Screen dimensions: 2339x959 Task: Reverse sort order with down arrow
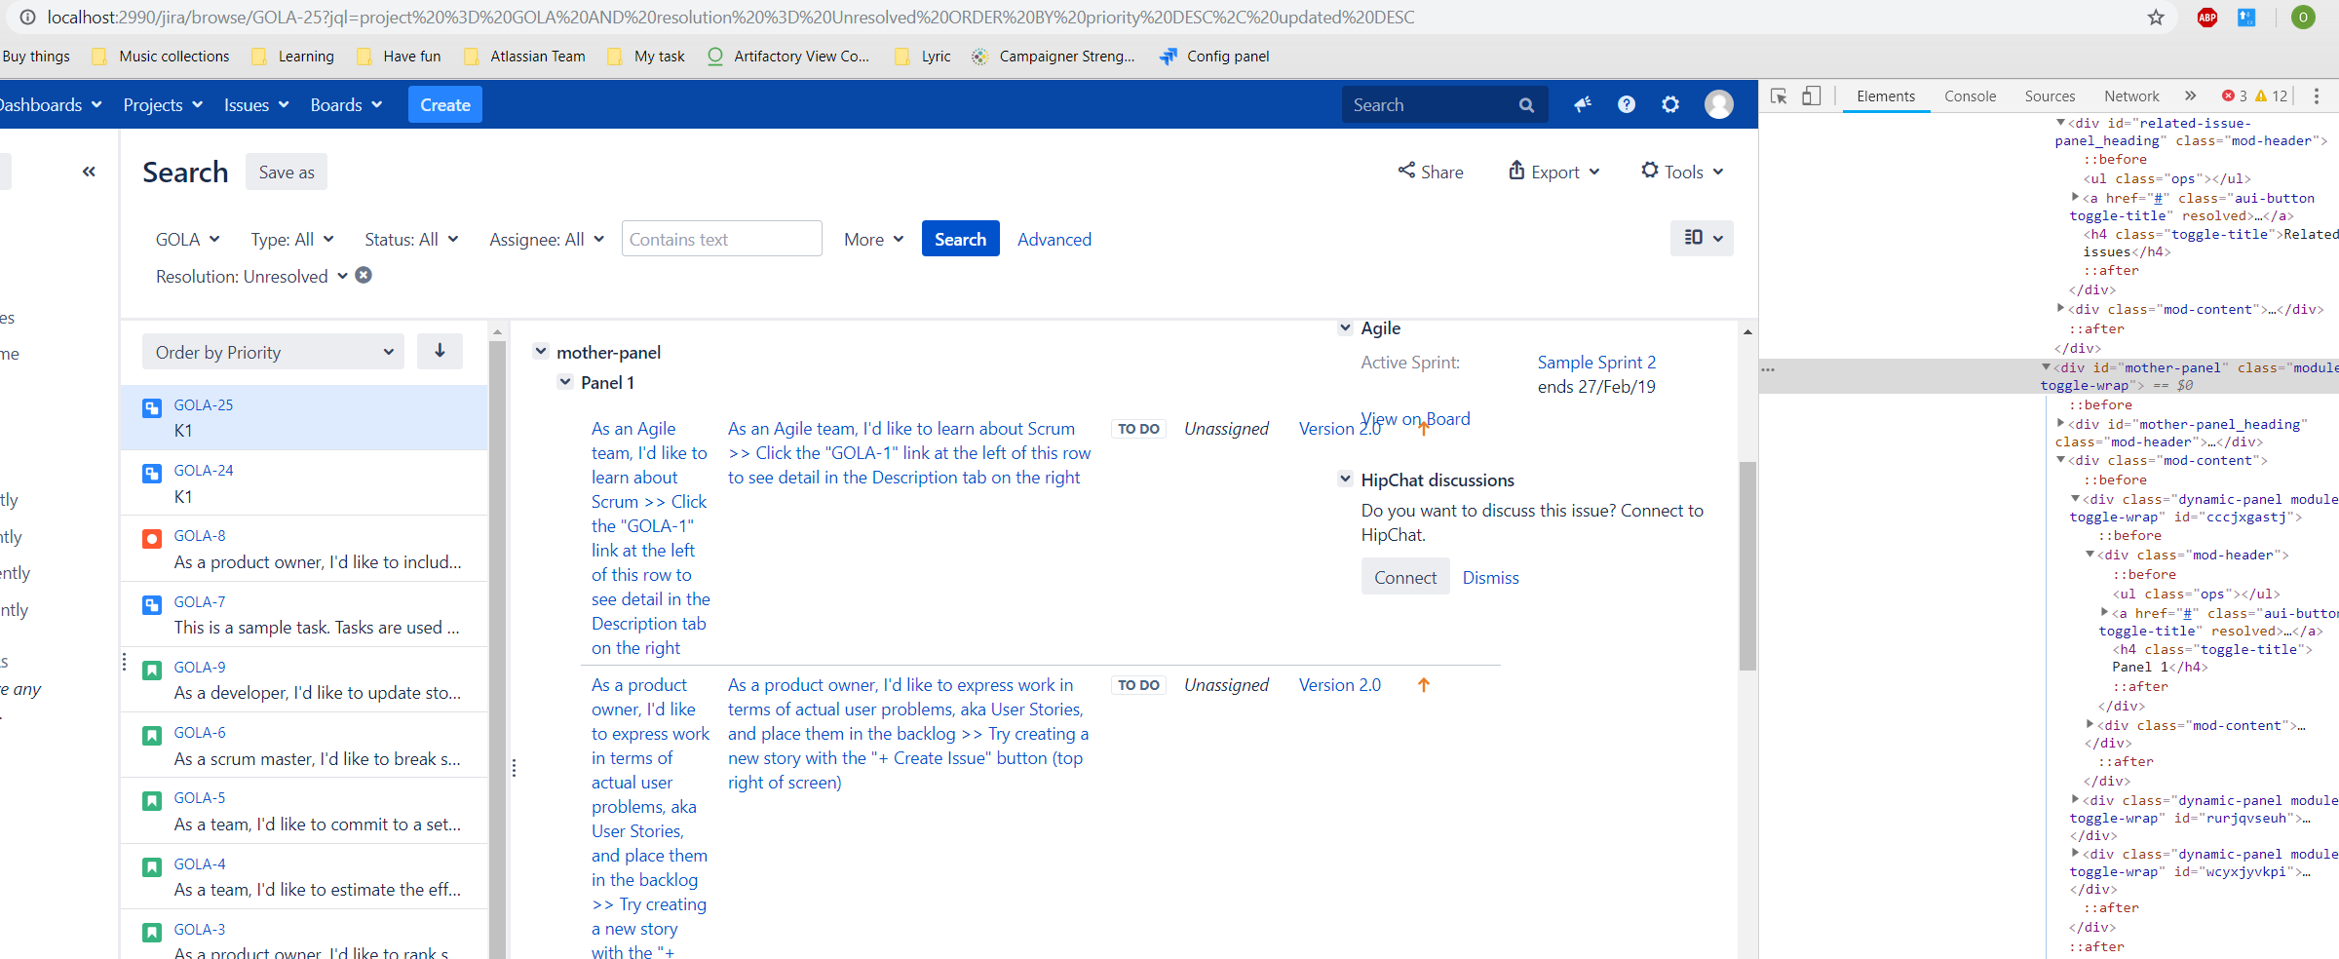click(x=440, y=352)
